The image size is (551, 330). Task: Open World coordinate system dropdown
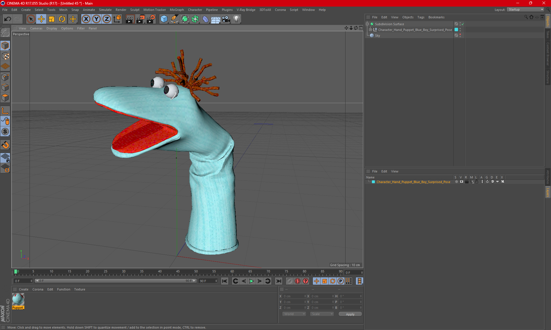click(x=294, y=314)
